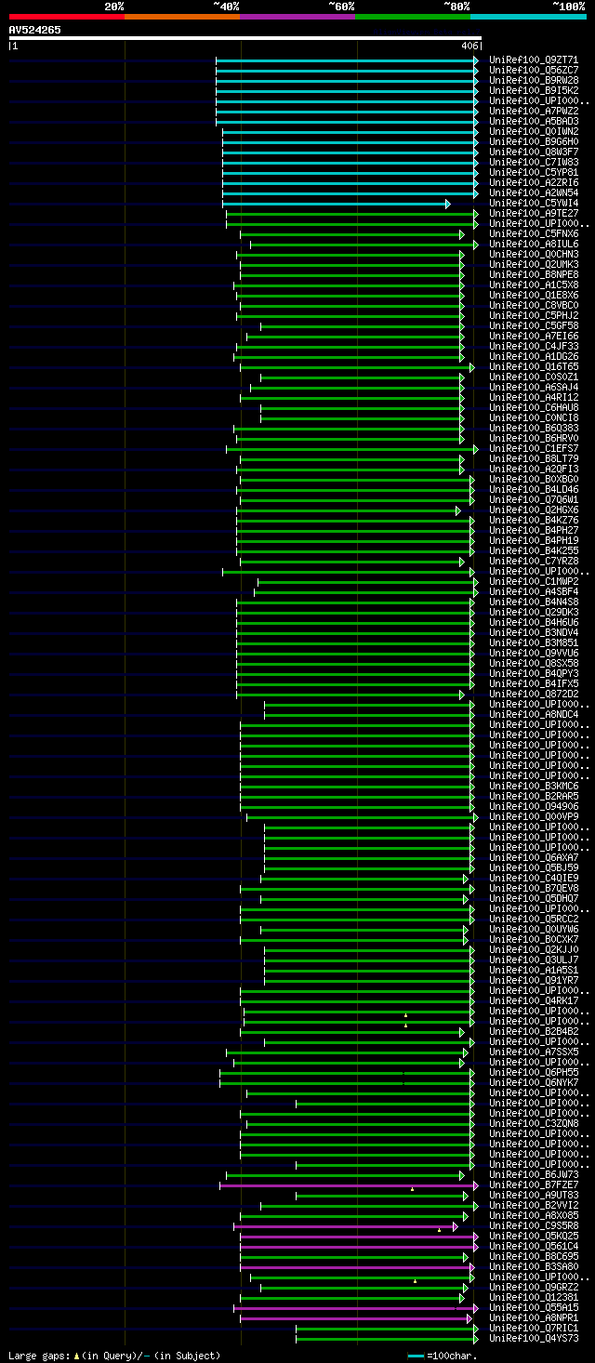Select hit label UniRef100_Q8W3F7
Screen dimensions: 595x1363
(x=534, y=152)
